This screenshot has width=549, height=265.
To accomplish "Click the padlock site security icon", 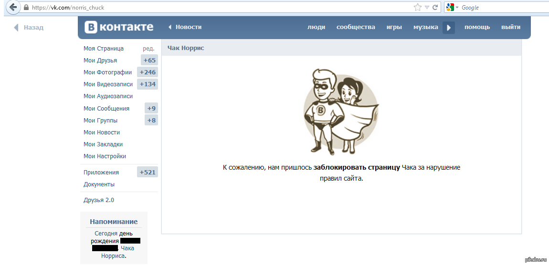I will point(26,8).
